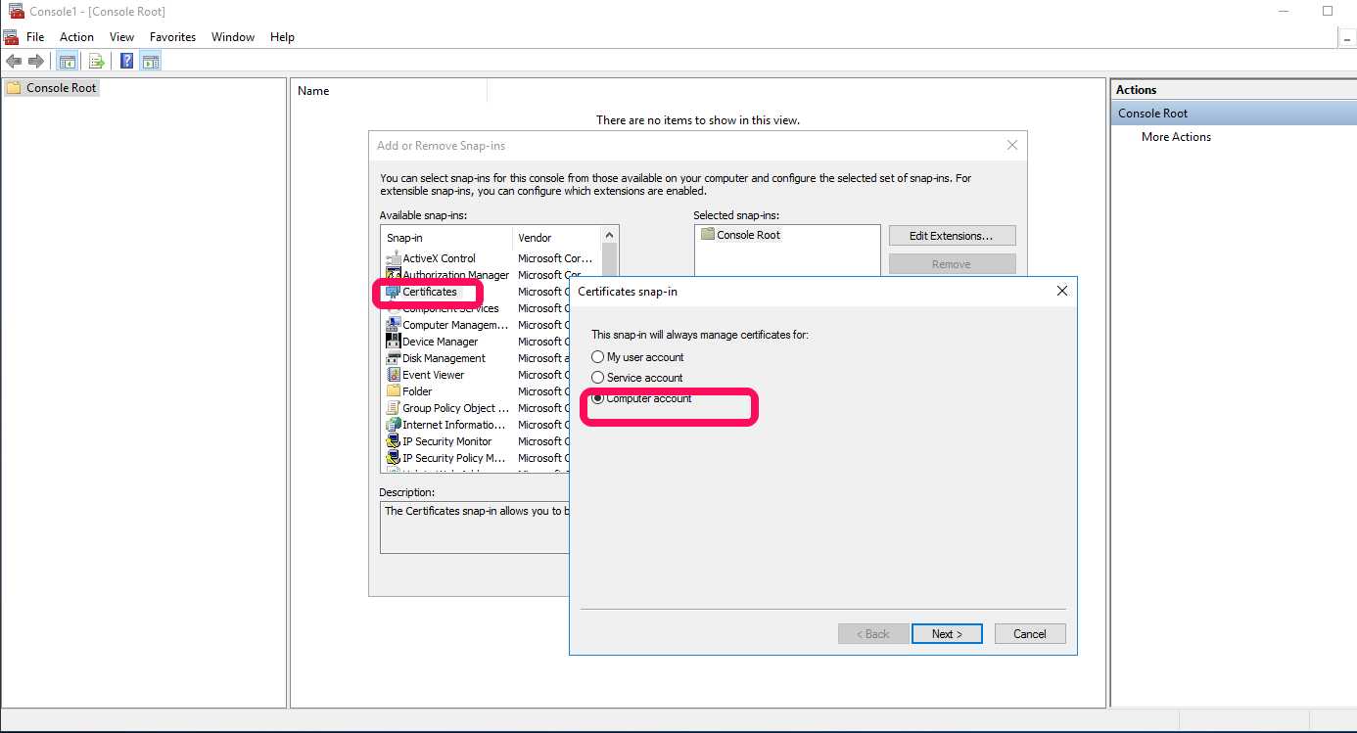Select the My user account radio button

coord(598,357)
